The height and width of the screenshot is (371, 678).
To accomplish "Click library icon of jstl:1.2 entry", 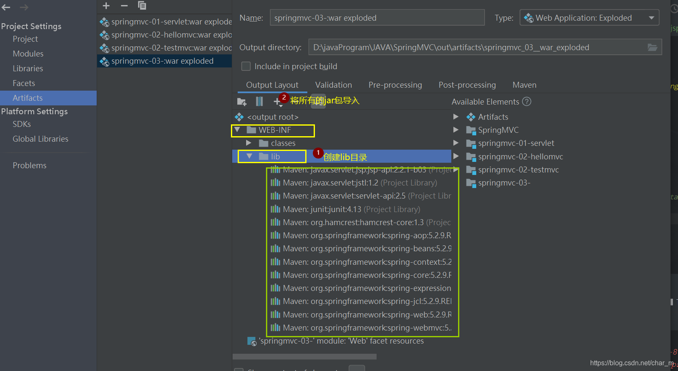I will [276, 183].
